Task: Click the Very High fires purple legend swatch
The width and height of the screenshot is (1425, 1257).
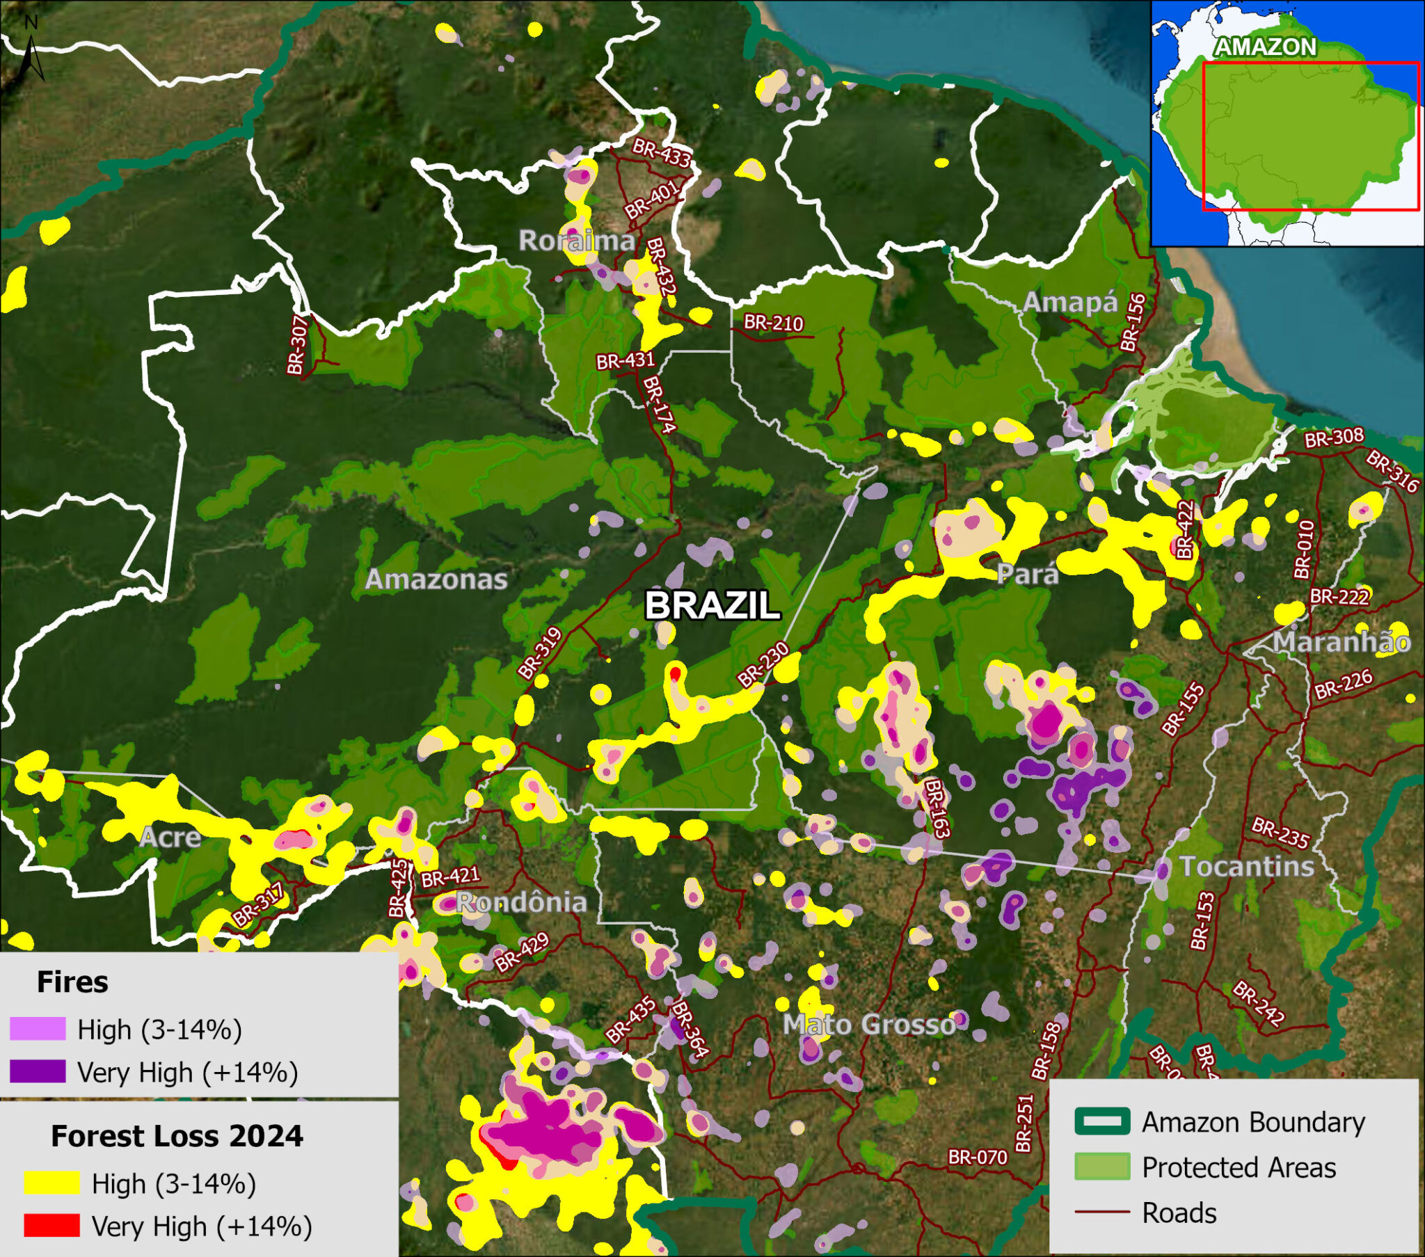Action: [x=37, y=1068]
